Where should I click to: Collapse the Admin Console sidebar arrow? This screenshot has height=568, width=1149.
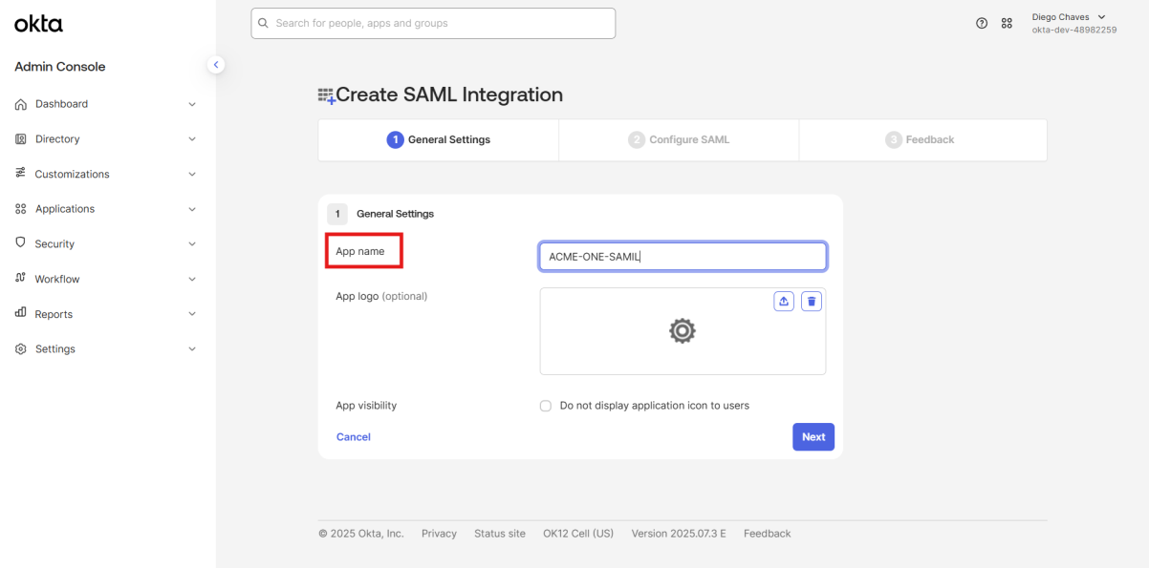coord(216,65)
